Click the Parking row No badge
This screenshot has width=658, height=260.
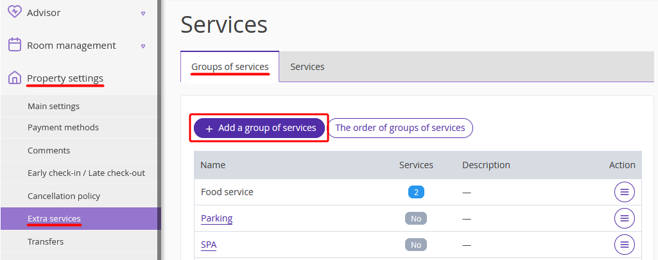[416, 218]
